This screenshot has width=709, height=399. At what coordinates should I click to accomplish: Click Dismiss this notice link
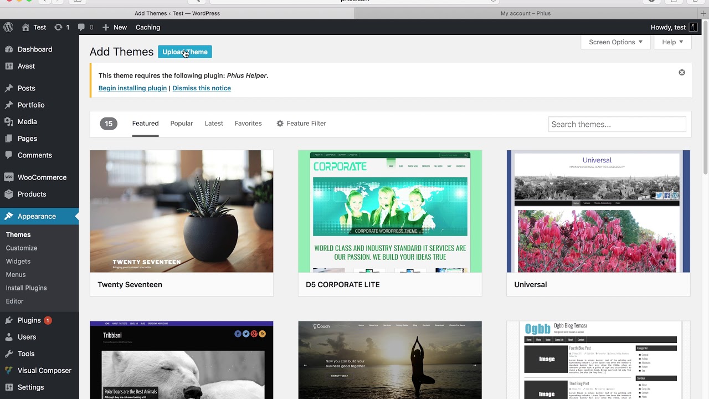202,88
